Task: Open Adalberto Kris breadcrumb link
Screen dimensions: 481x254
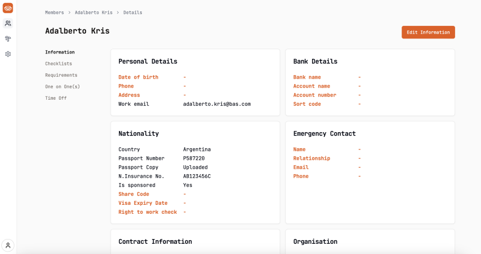Action: coord(93,12)
